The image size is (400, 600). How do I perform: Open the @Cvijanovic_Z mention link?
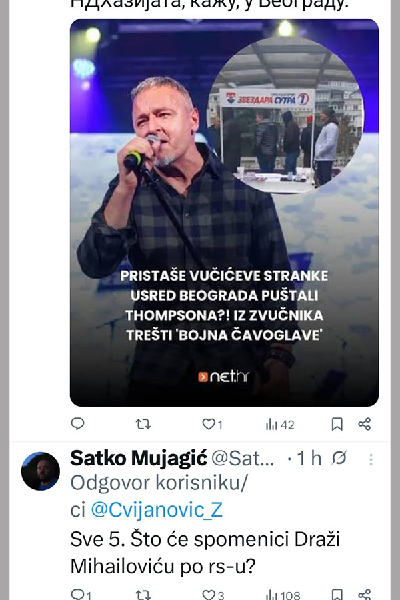[x=156, y=510]
